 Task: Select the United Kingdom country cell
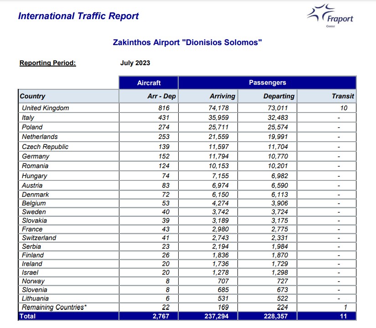pyautogui.click(x=68, y=108)
